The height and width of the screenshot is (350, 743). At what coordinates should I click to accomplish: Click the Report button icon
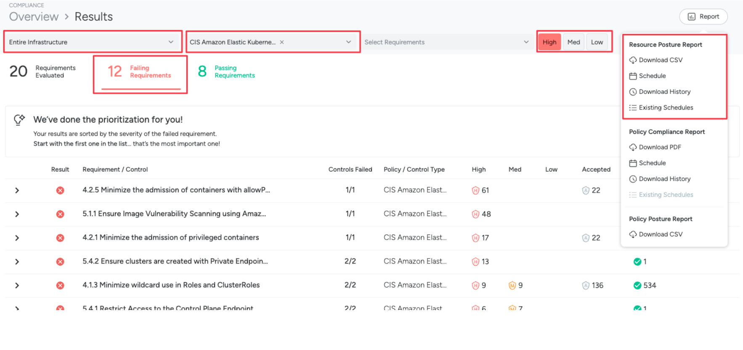pyautogui.click(x=691, y=17)
